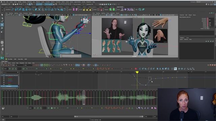Image resolution: width=216 pixels, height=121 pixels.
Task: Click the Redo arrow in status line
Action: 22,4
